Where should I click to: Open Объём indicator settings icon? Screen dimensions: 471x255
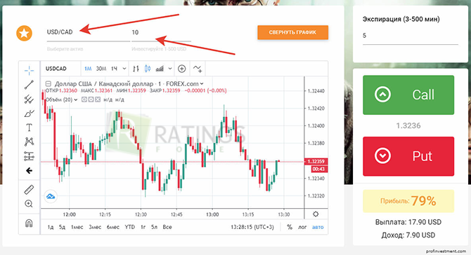pyautogui.click(x=91, y=99)
